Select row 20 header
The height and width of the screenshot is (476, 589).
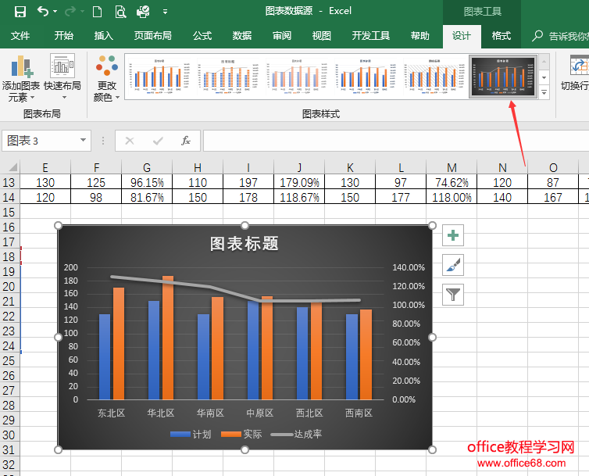click(10, 287)
